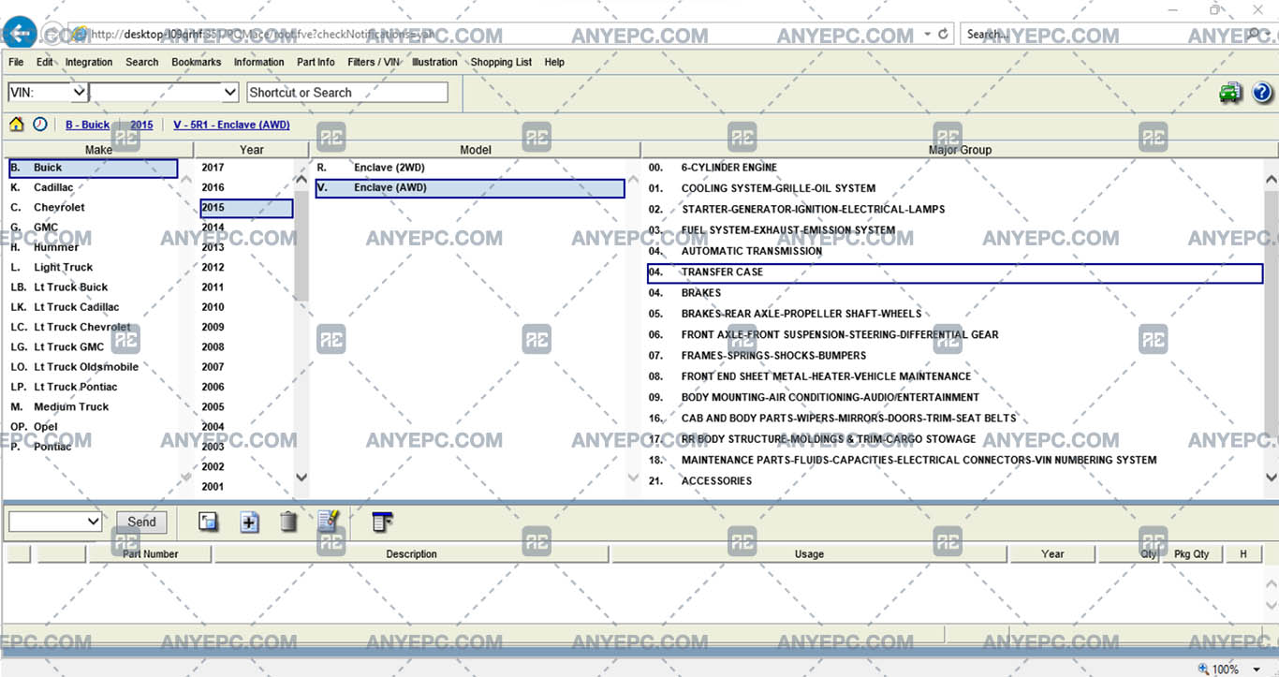Open the address bar dropdown arrow

click(x=927, y=34)
